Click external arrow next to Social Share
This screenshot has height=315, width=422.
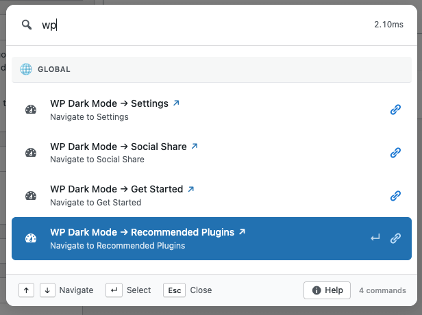click(195, 146)
